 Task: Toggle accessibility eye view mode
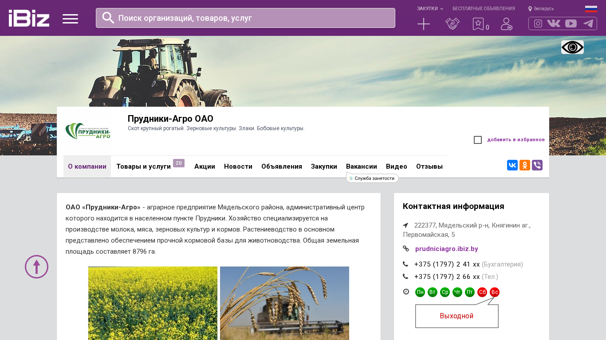(x=572, y=47)
